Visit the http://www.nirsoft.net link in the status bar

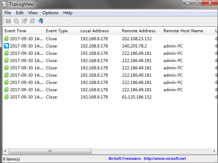(165, 159)
